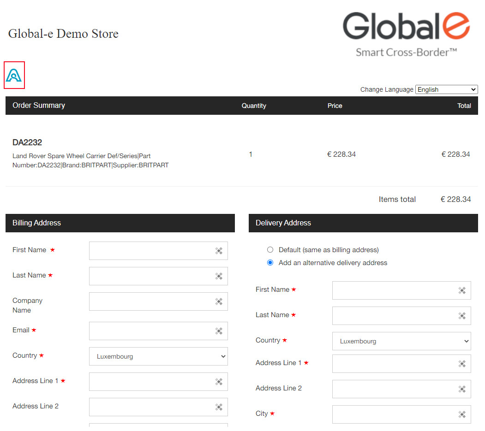Select Add an alternative delivery address option
The height and width of the screenshot is (431, 485).
[x=270, y=263]
